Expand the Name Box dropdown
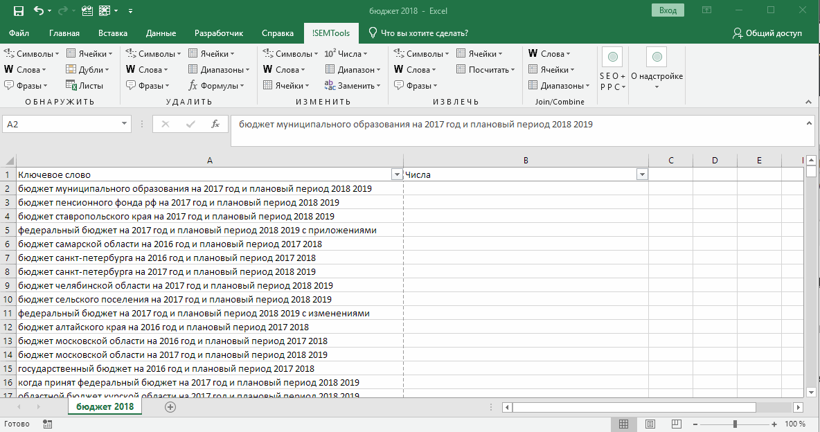 [125, 124]
